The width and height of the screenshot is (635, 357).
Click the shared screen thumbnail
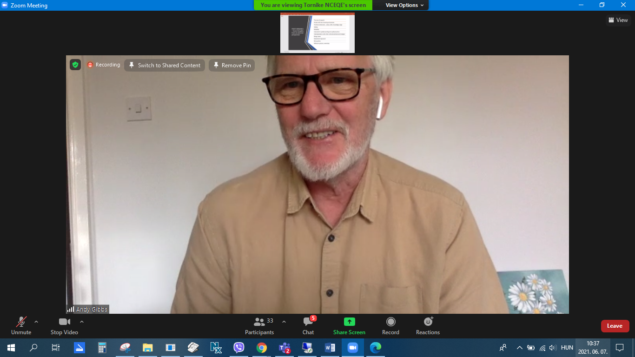tap(317, 33)
